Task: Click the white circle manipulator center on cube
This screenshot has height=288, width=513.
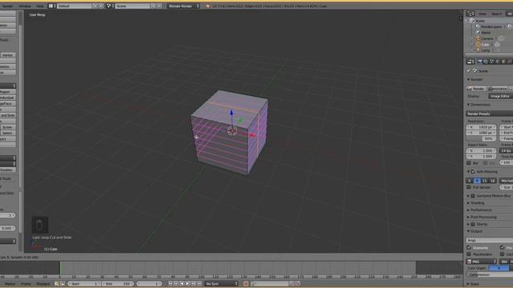Action: (x=232, y=130)
